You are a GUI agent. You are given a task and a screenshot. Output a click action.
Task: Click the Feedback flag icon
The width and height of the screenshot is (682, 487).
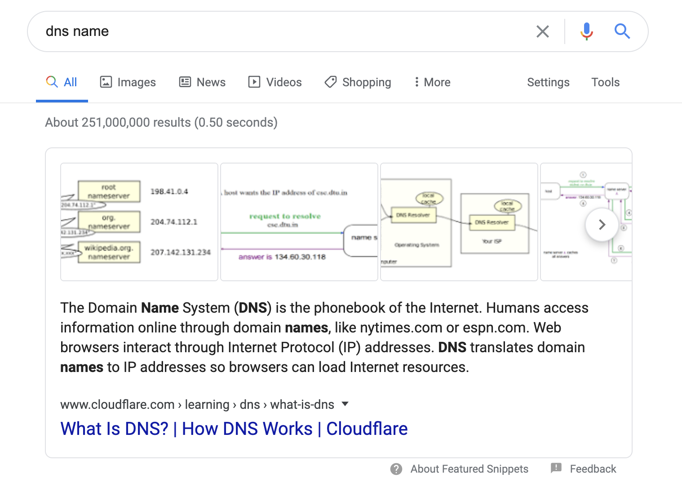[556, 468]
